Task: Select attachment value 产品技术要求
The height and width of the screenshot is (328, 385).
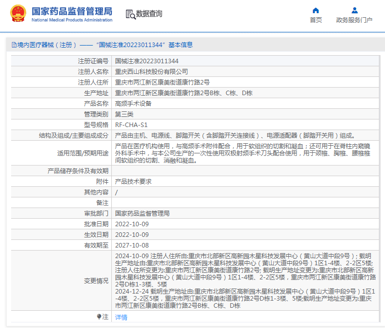Action: pos(134,181)
